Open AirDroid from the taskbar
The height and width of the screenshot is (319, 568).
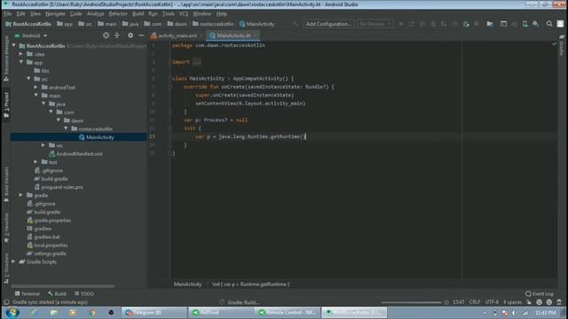[220, 313]
